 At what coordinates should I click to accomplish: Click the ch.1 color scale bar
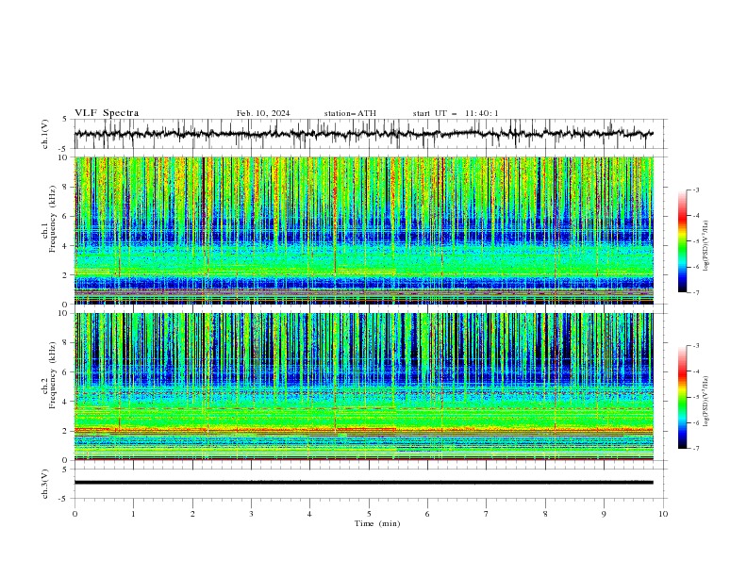[x=682, y=241]
